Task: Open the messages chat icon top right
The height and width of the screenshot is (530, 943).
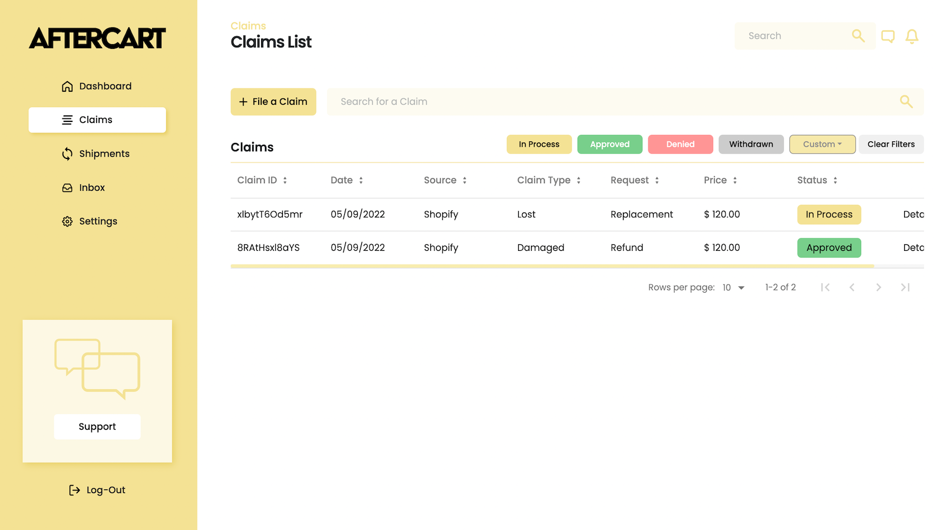Action: (888, 36)
